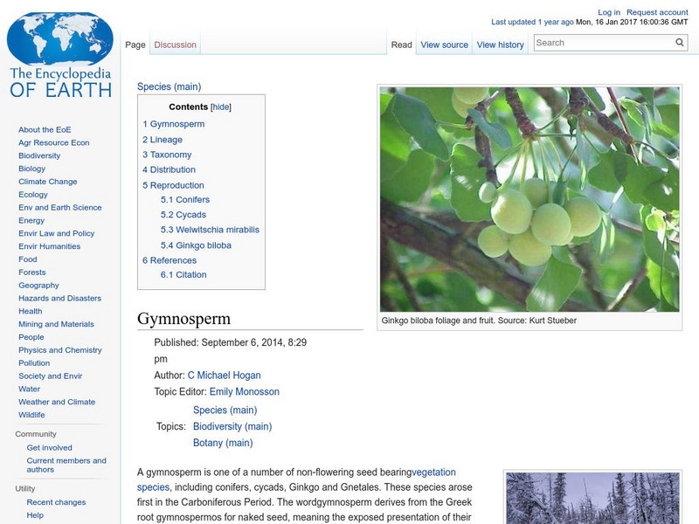Open author C Michael Hogan's page
This screenshot has width=699, height=524.
(224, 376)
